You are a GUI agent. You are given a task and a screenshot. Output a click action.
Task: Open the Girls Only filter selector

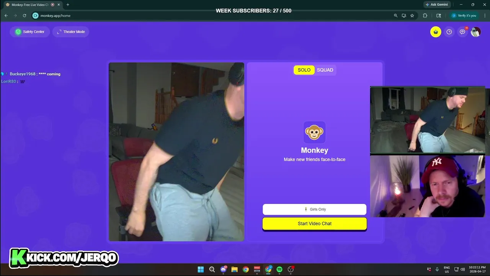(314, 209)
